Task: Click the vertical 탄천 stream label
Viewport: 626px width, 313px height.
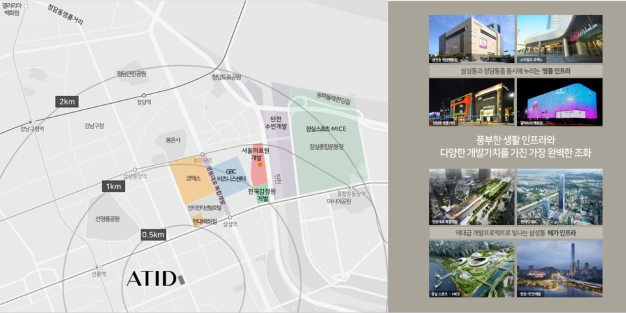Action: (x=278, y=180)
